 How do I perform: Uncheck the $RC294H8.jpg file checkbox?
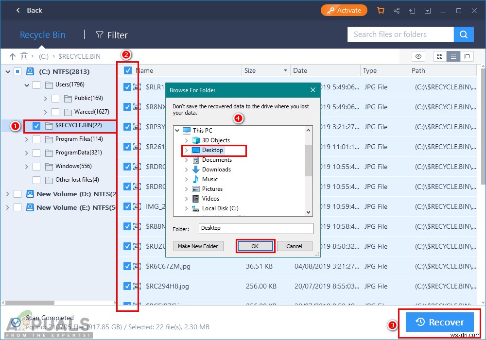(127, 286)
